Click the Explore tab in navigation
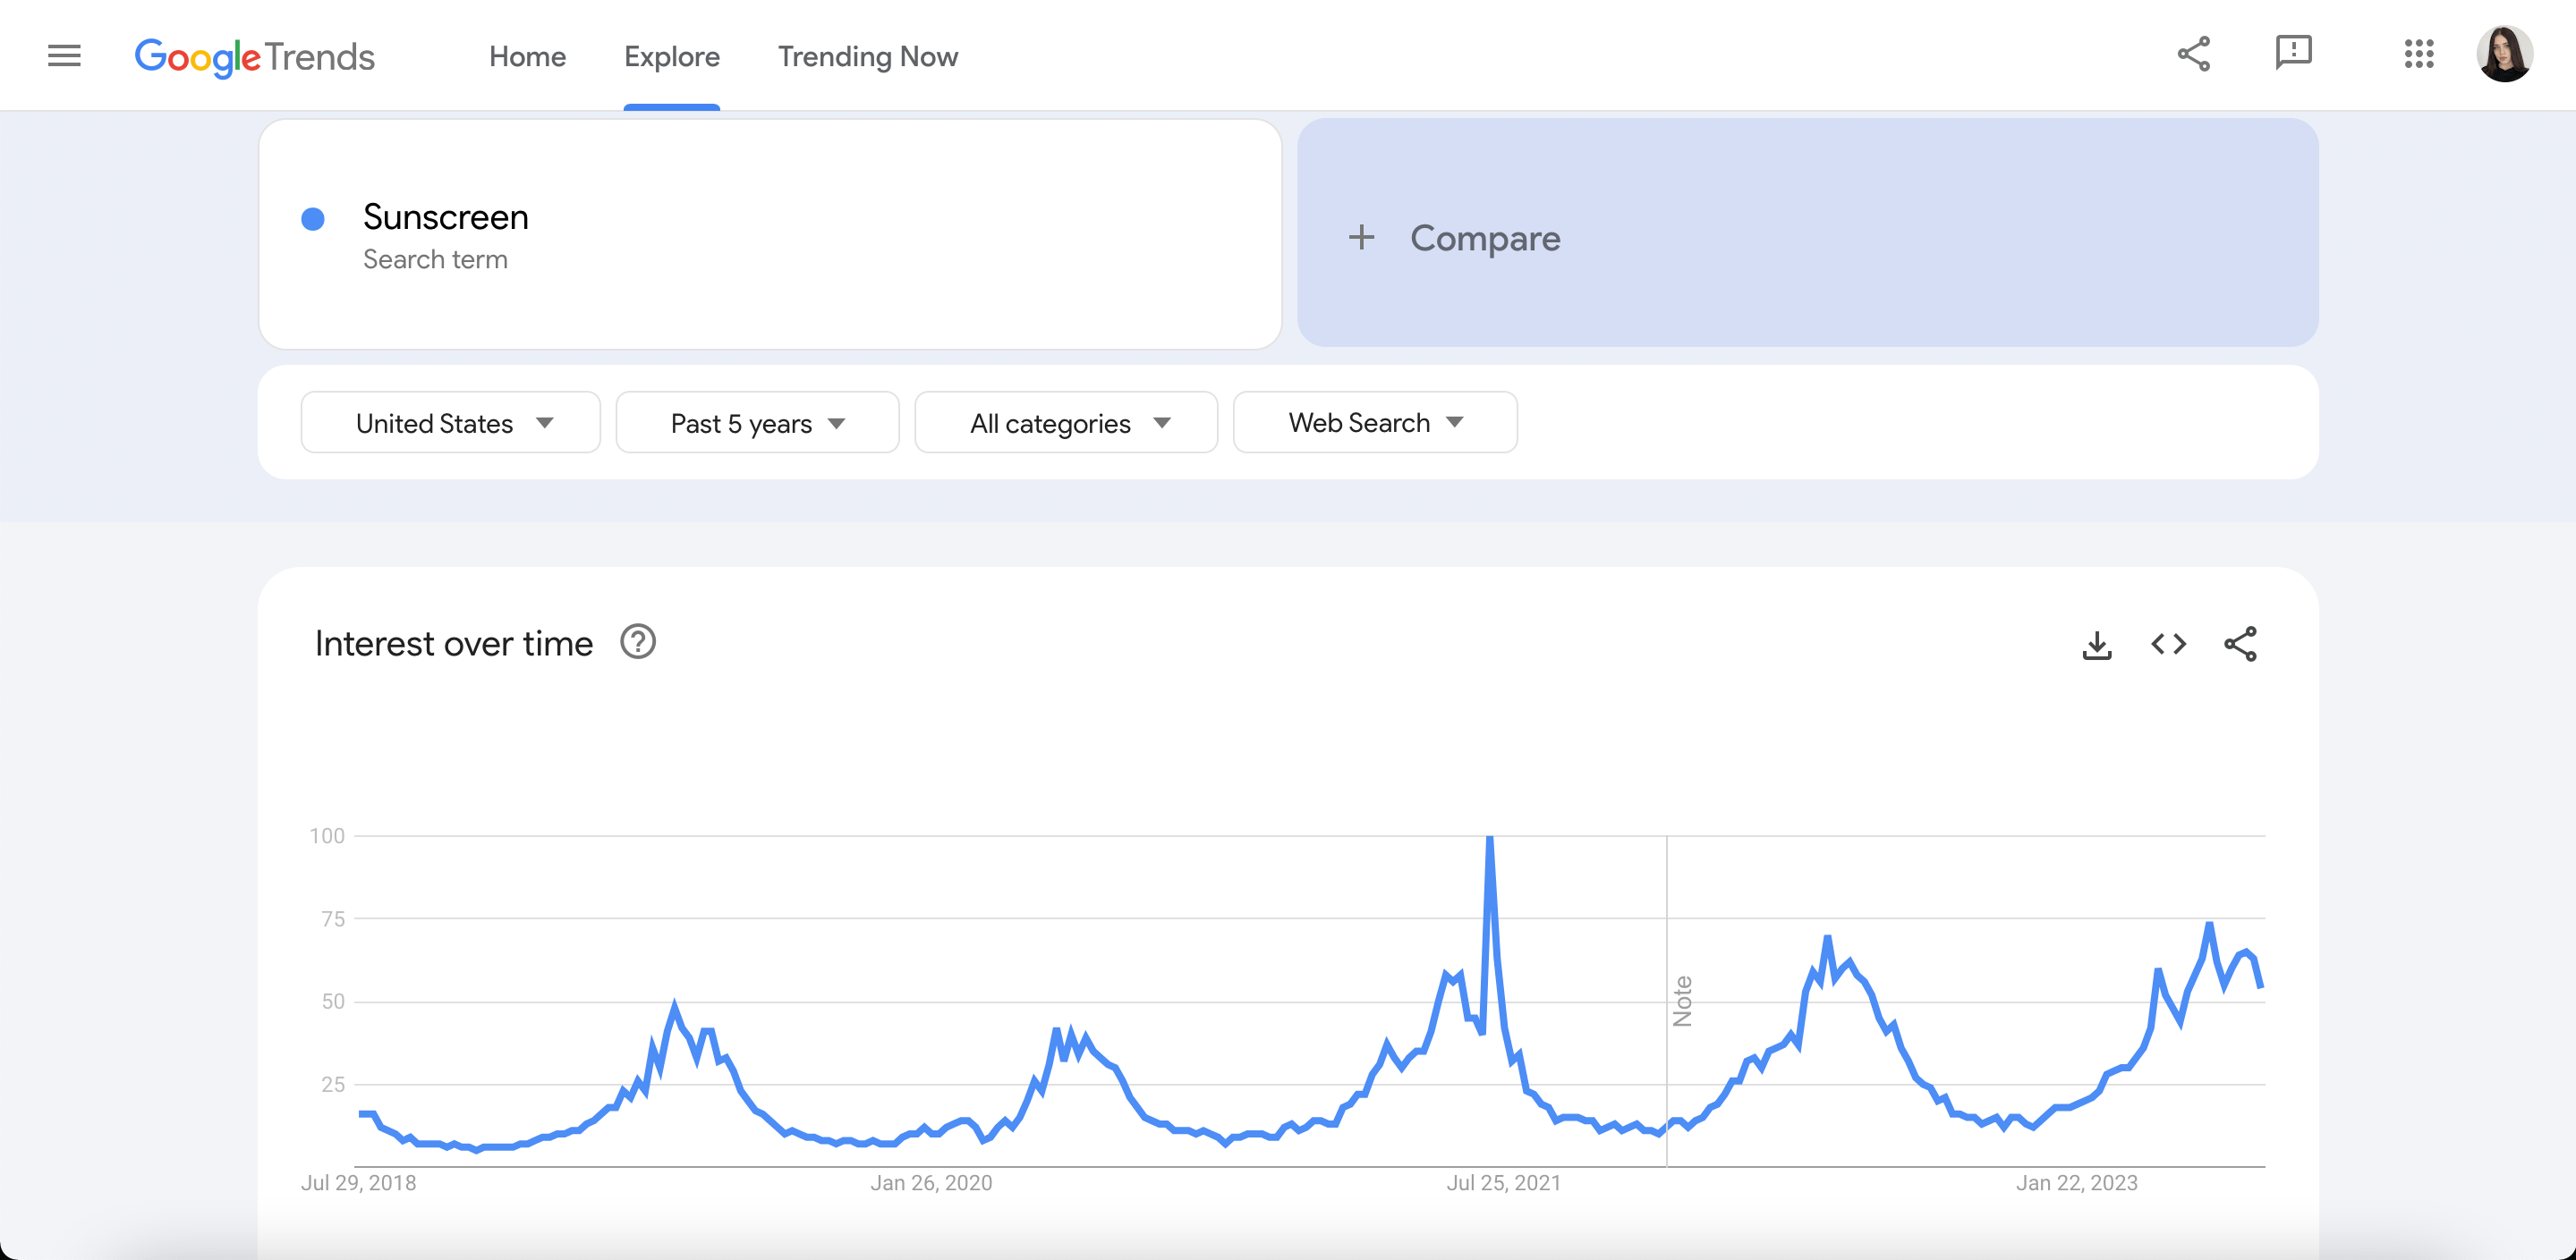The height and width of the screenshot is (1260, 2576). [x=672, y=55]
